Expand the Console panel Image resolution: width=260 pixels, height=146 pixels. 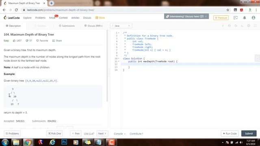pos(119,133)
